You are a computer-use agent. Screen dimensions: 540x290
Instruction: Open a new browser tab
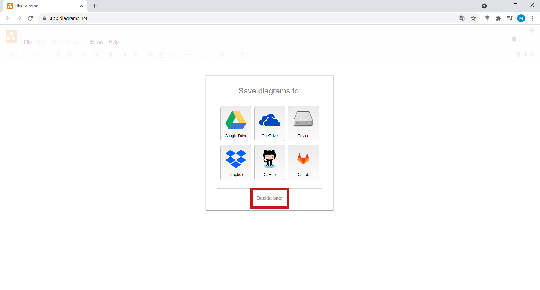95,6
